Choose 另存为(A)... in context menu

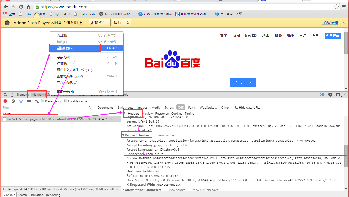[x=86, y=57]
